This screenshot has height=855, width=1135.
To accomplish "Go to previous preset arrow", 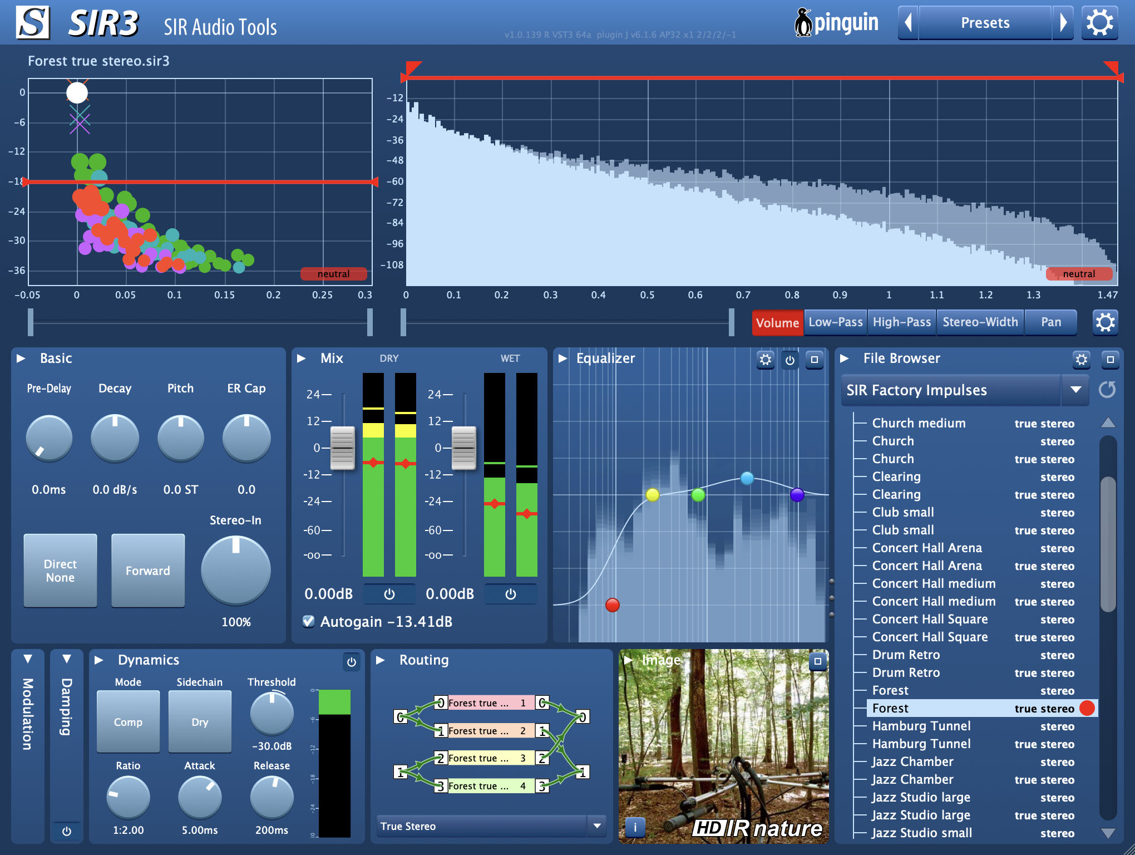I will pyautogui.click(x=908, y=23).
